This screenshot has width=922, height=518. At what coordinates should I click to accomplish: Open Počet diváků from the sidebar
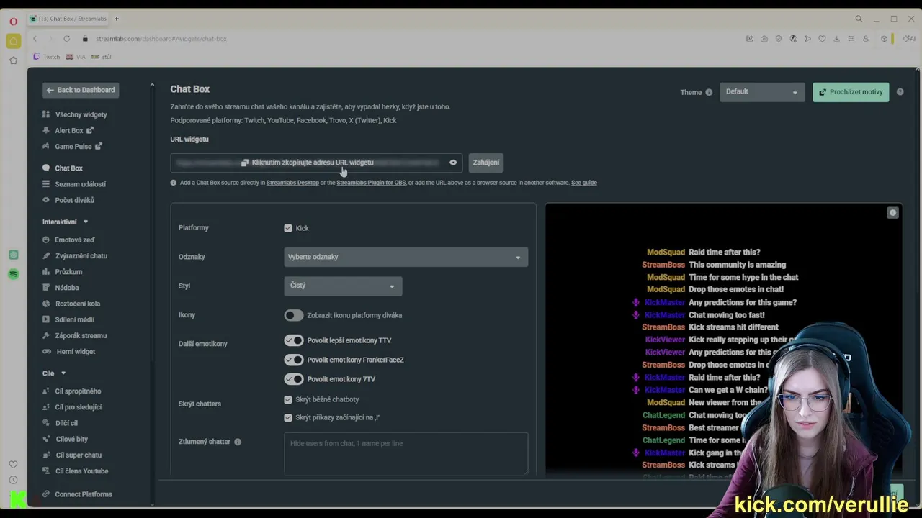74,200
